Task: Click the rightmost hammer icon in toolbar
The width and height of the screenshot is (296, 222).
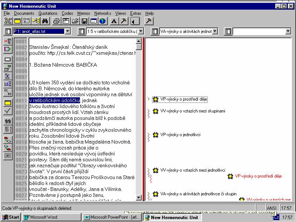Action: click(149, 21)
